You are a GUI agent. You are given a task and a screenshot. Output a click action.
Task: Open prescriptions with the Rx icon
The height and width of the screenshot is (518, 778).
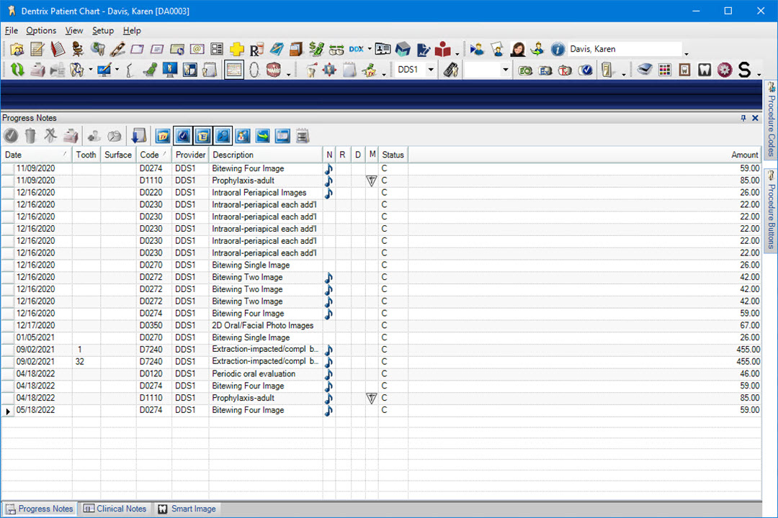pyautogui.click(x=256, y=50)
